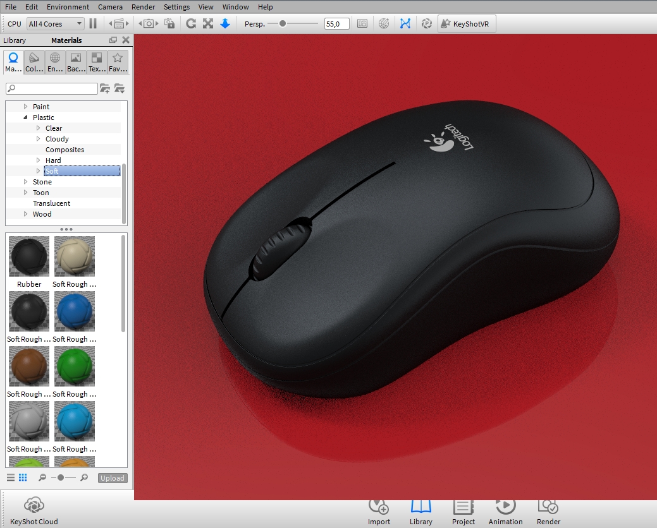The image size is (657, 528).
Task: Click the blue download arrow icon in the toolbar
Action: click(226, 23)
